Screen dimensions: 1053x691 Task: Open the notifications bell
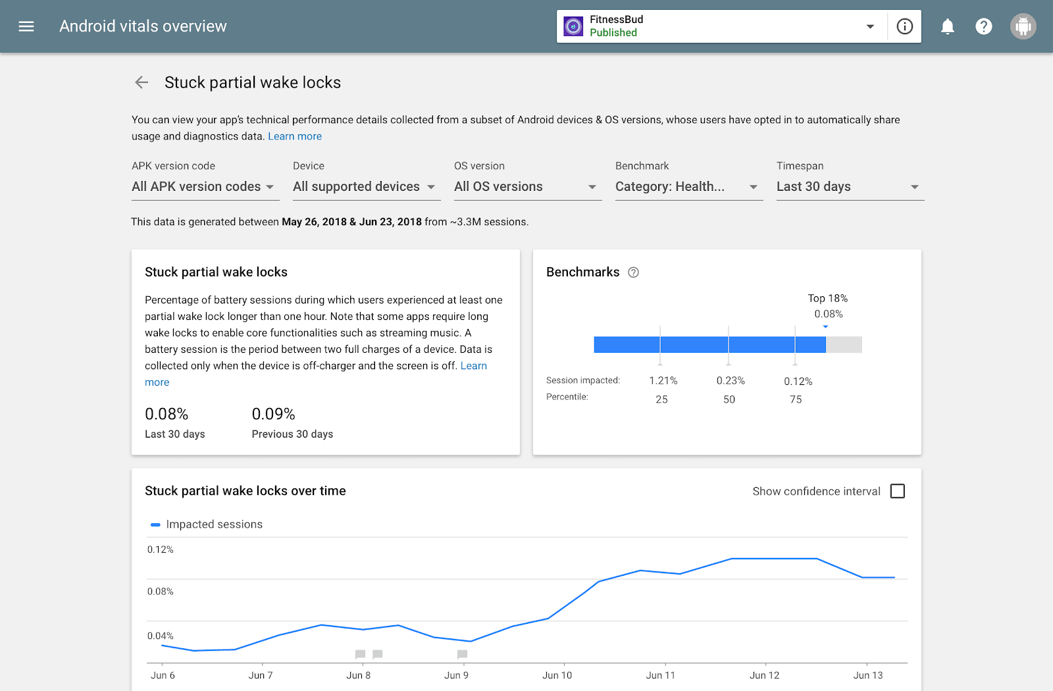948,26
